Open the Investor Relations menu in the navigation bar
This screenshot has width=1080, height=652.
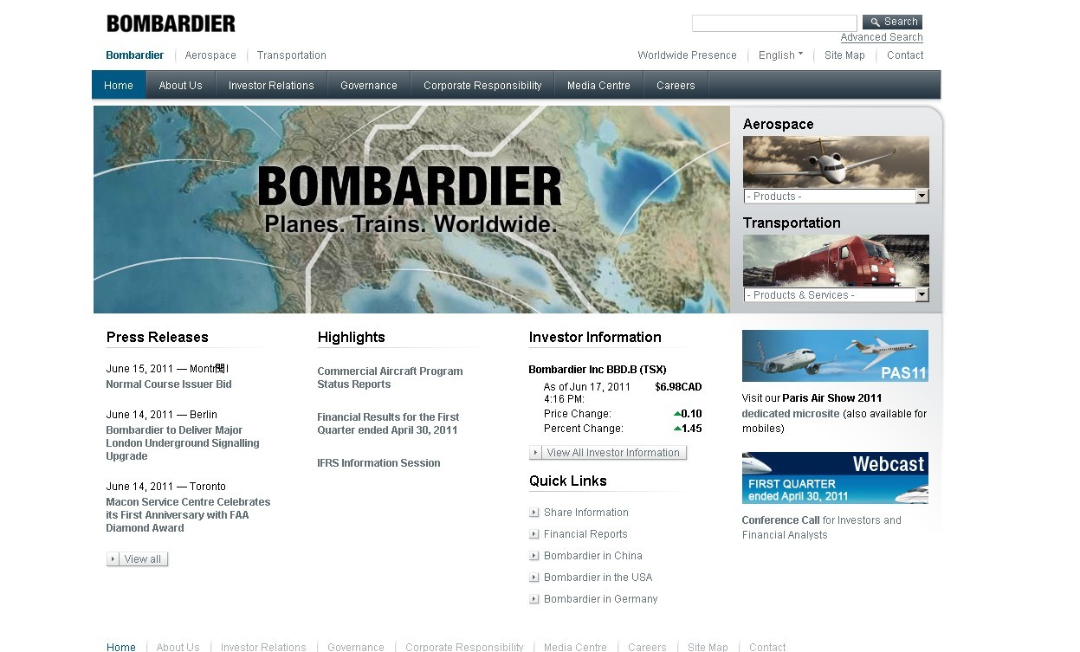(x=271, y=86)
